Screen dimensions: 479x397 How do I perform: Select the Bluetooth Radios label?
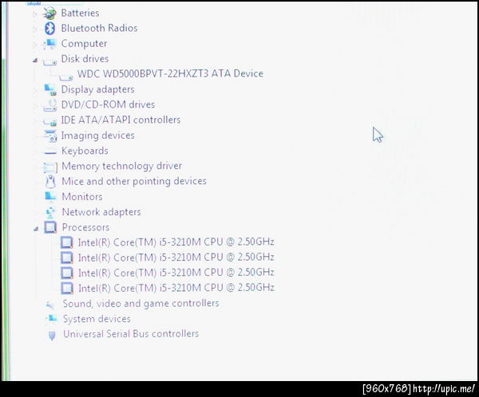(99, 28)
